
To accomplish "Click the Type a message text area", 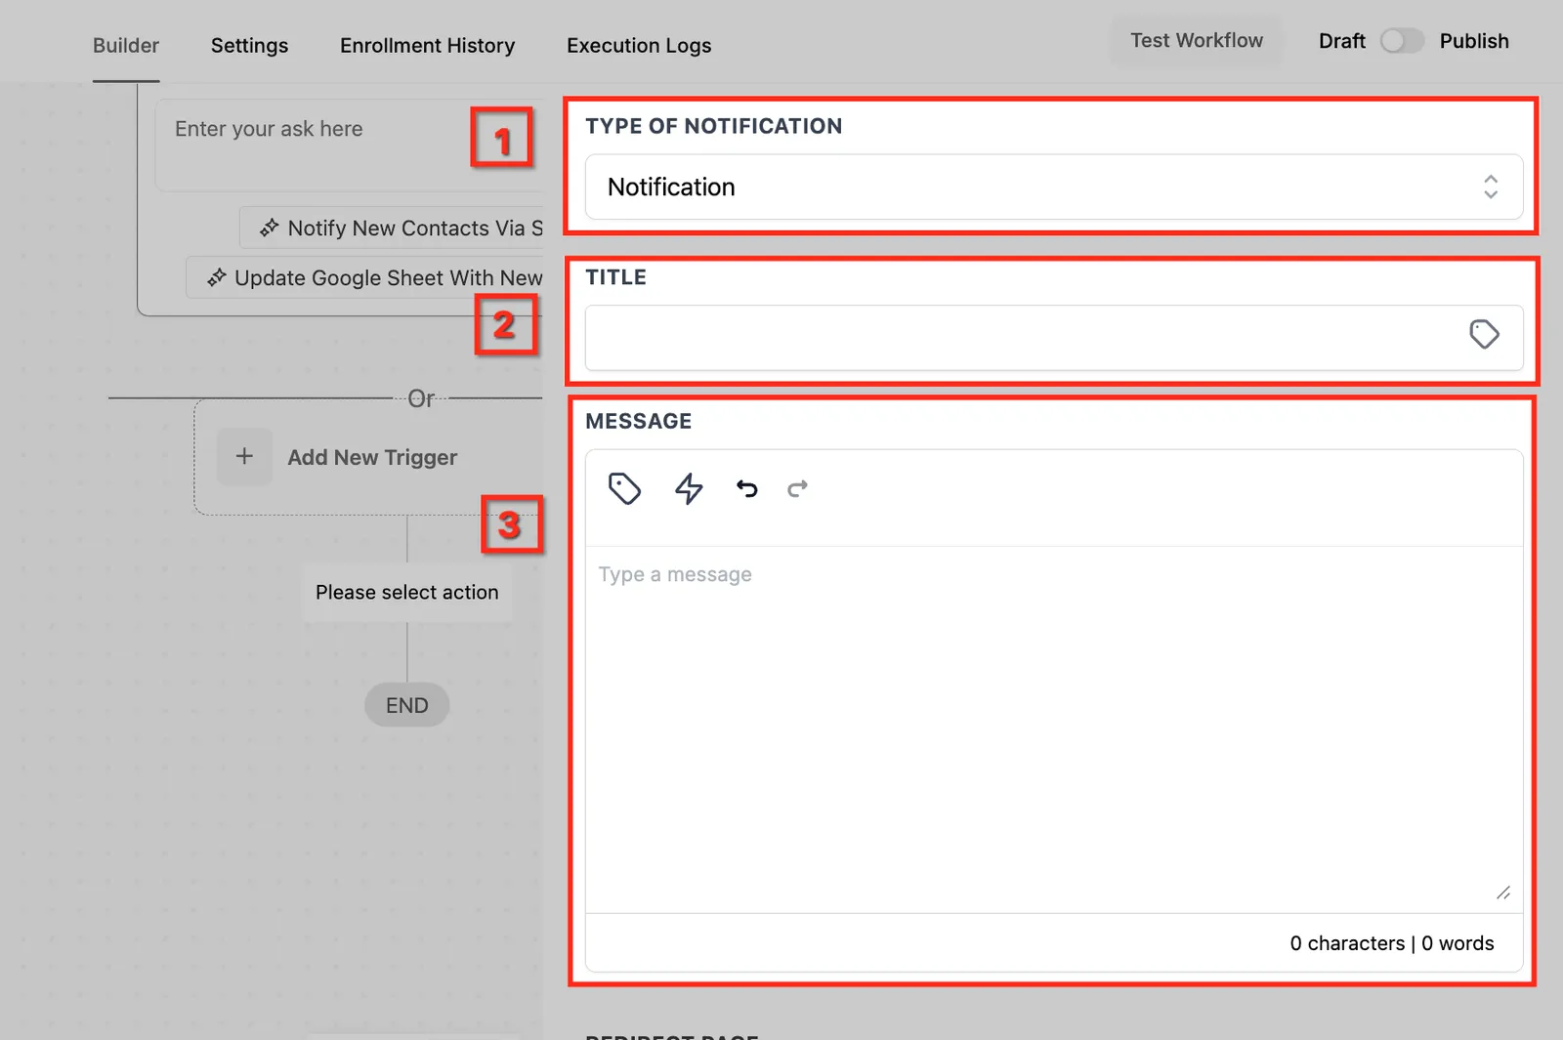I will point(1054,728).
